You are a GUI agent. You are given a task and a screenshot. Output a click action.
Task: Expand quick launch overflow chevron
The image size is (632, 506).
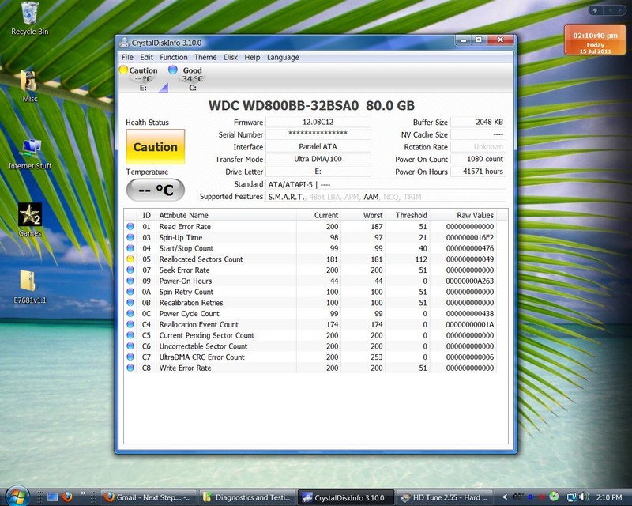coord(84,493)
